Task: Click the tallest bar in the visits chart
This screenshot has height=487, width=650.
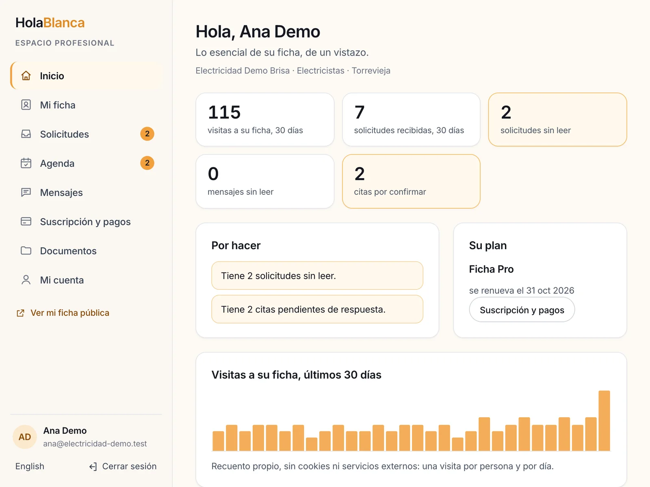Action: [604, 420]
